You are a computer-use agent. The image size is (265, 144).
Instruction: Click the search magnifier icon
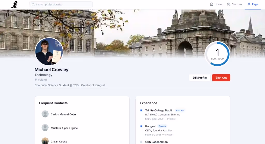tap(33, 4)
